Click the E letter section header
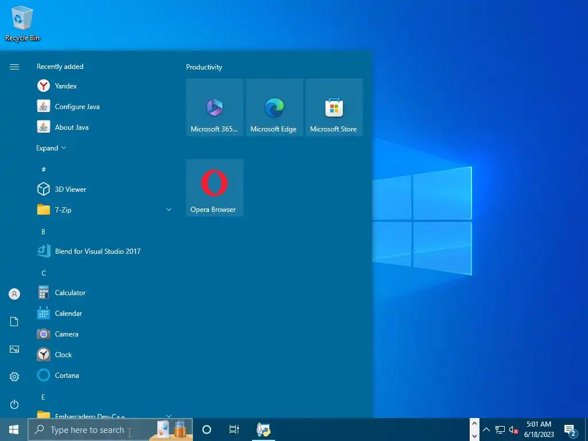The height and width of the screenshot is (441, 588). 43,397
